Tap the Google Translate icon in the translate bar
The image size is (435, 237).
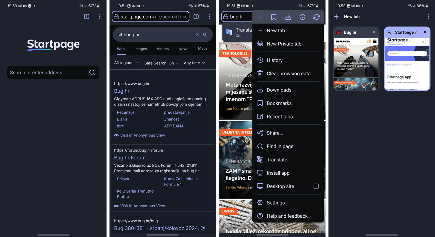pos(229,32)
